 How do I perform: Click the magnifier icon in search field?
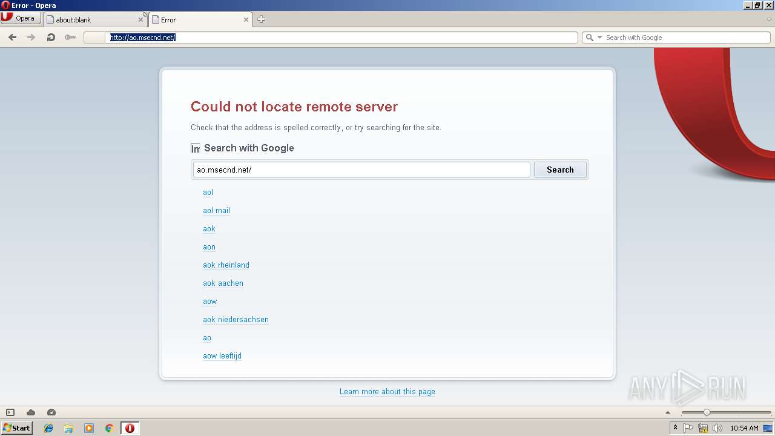(x=589, y=38)
